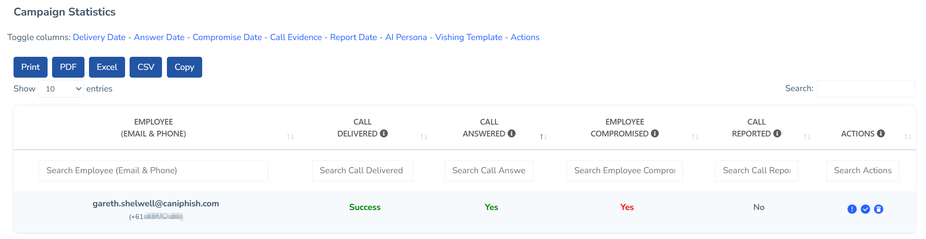Sort by Call Answered column arrows

coord(543,136)
